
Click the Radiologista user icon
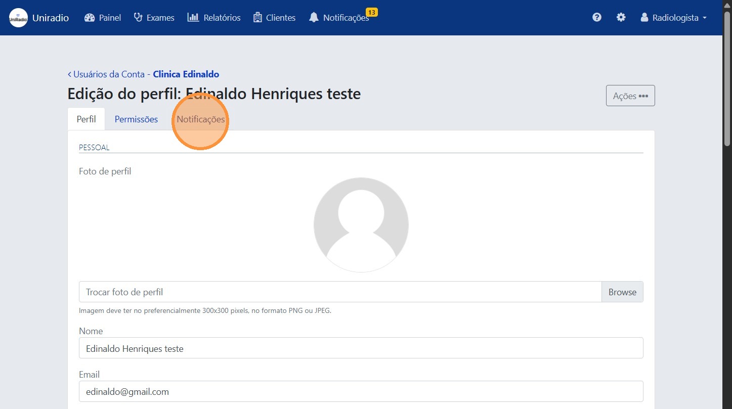(x=643, y=17)
